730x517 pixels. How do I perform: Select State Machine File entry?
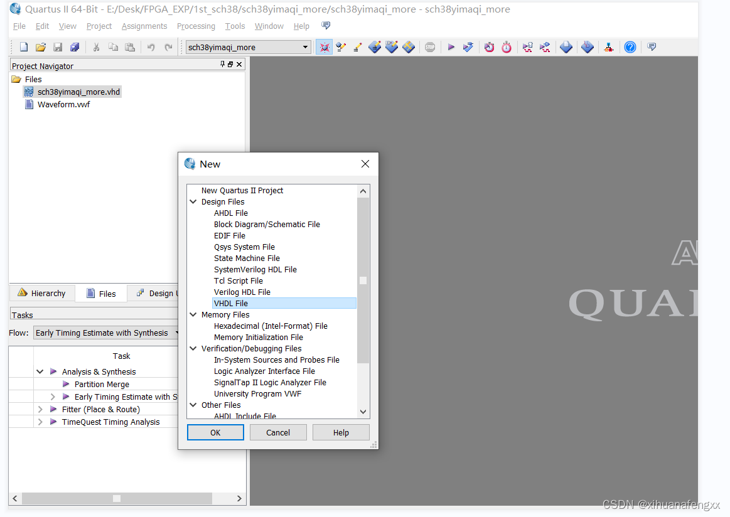coord(247,258)
